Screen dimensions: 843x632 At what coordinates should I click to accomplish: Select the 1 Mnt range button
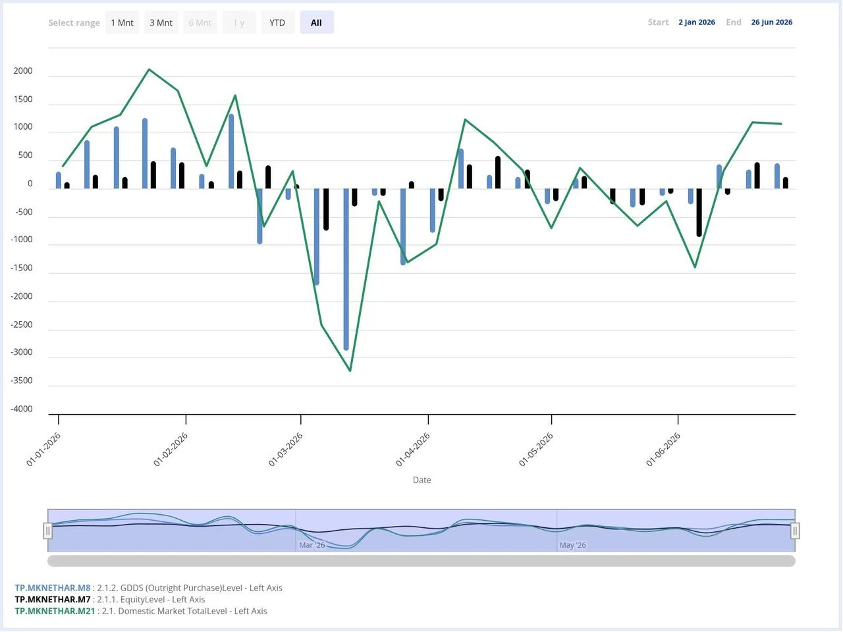point(122,22)
